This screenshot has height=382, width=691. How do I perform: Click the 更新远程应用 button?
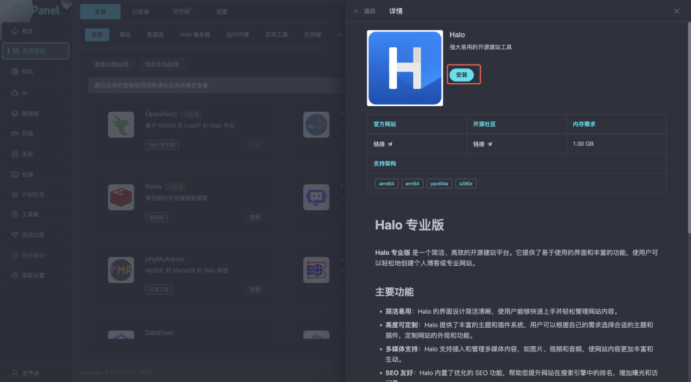[112, 65]
